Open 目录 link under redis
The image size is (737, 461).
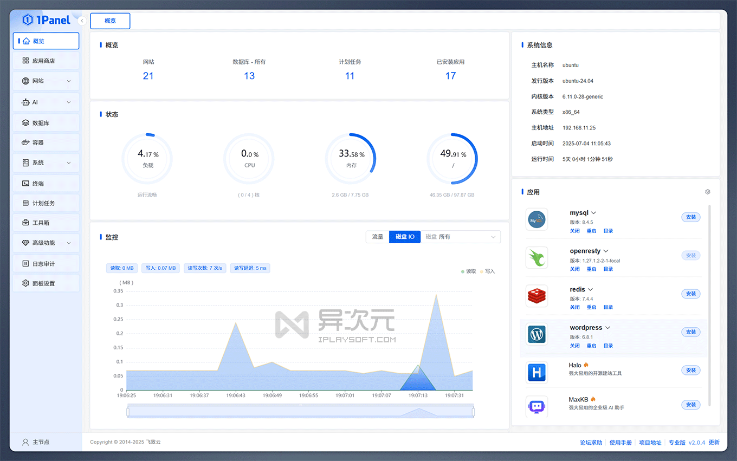click(609, 307)
